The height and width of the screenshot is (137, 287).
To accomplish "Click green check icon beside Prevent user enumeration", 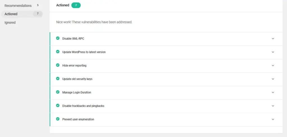I will [58, 119].
